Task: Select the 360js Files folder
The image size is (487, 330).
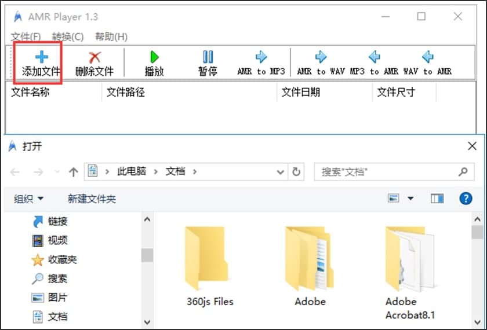Action: 210,266
